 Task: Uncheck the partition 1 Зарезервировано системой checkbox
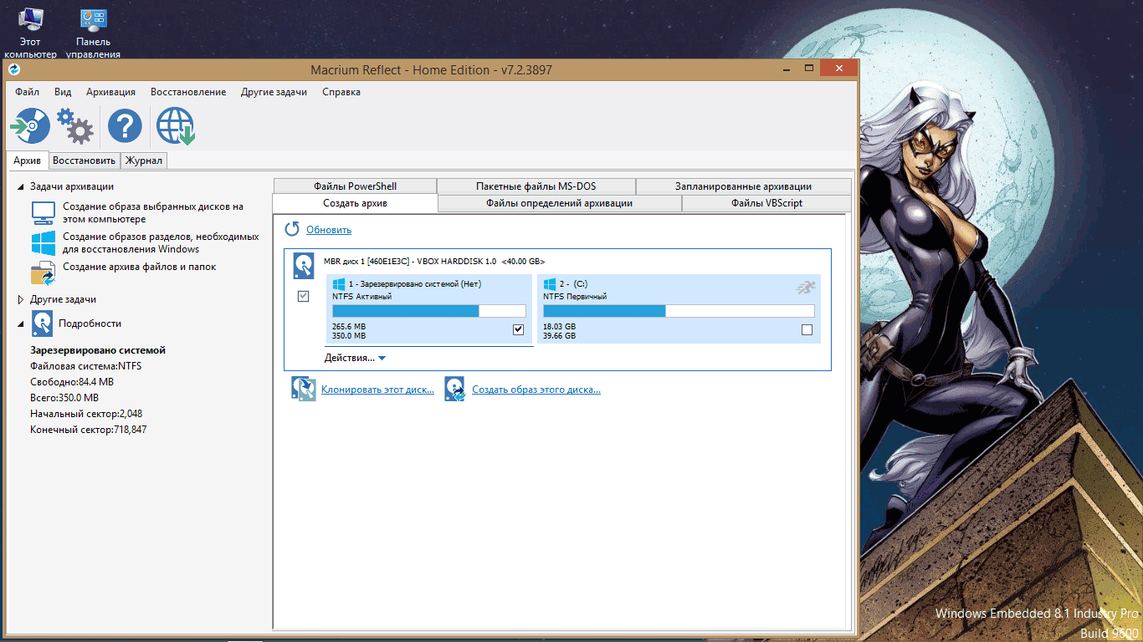[518, 329]
